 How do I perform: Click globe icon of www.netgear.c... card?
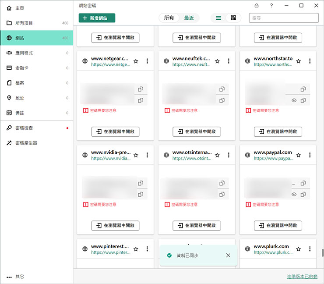(85, 61)
